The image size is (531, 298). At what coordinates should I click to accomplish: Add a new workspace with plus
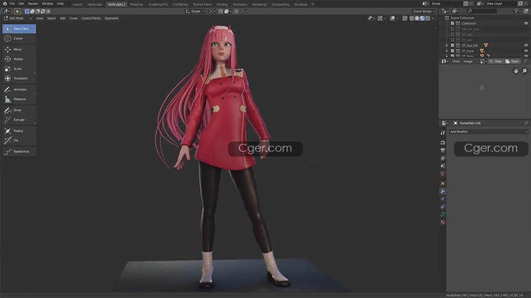click(x=312, y=4)
